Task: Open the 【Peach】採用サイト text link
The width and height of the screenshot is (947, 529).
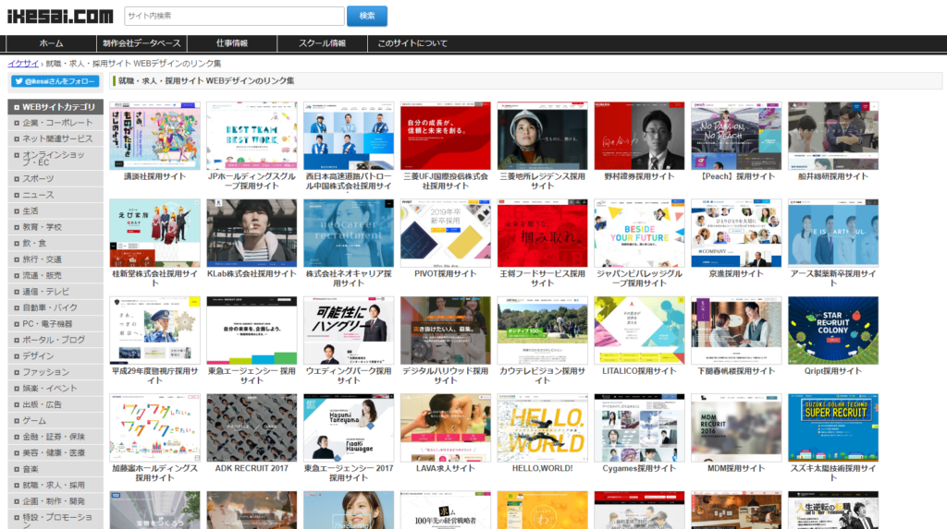Action: 735,176
